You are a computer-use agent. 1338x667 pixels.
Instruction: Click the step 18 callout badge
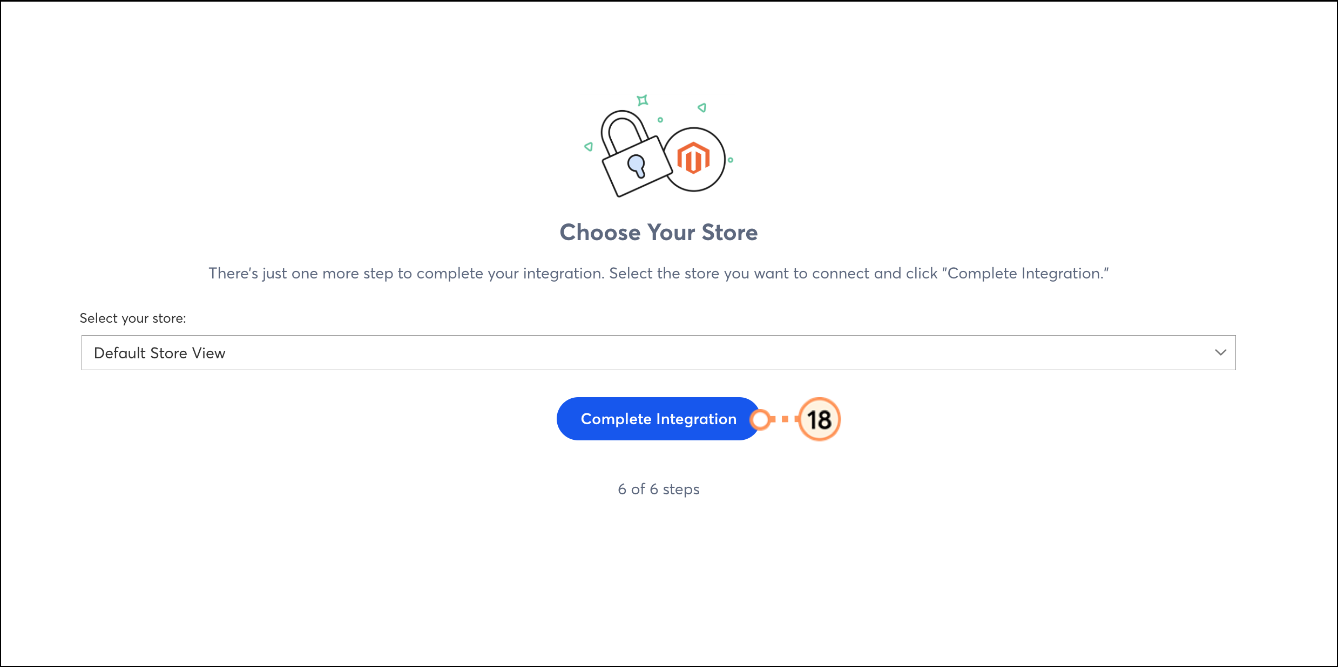pyautogui.click(x=819, y=419)
